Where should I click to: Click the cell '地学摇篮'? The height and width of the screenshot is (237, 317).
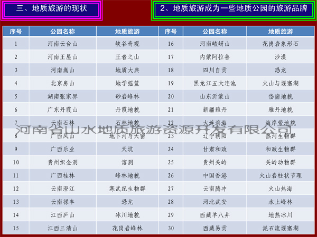click(127, 83)
